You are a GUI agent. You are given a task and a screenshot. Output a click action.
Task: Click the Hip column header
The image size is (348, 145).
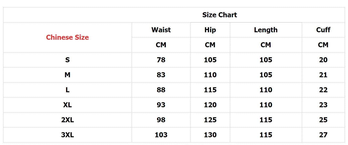click(x=210, y=30)
